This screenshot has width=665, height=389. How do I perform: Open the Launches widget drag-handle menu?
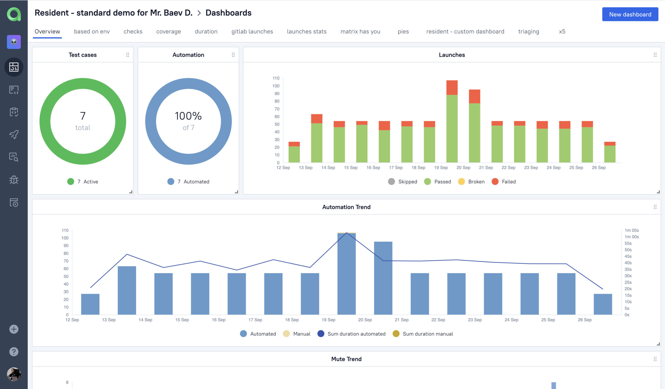pyautogui.click(x=655, y=55)
